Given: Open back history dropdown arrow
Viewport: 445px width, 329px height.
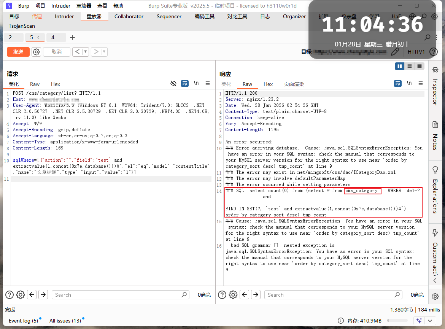Looking at the screenshot, I should 86,52.
